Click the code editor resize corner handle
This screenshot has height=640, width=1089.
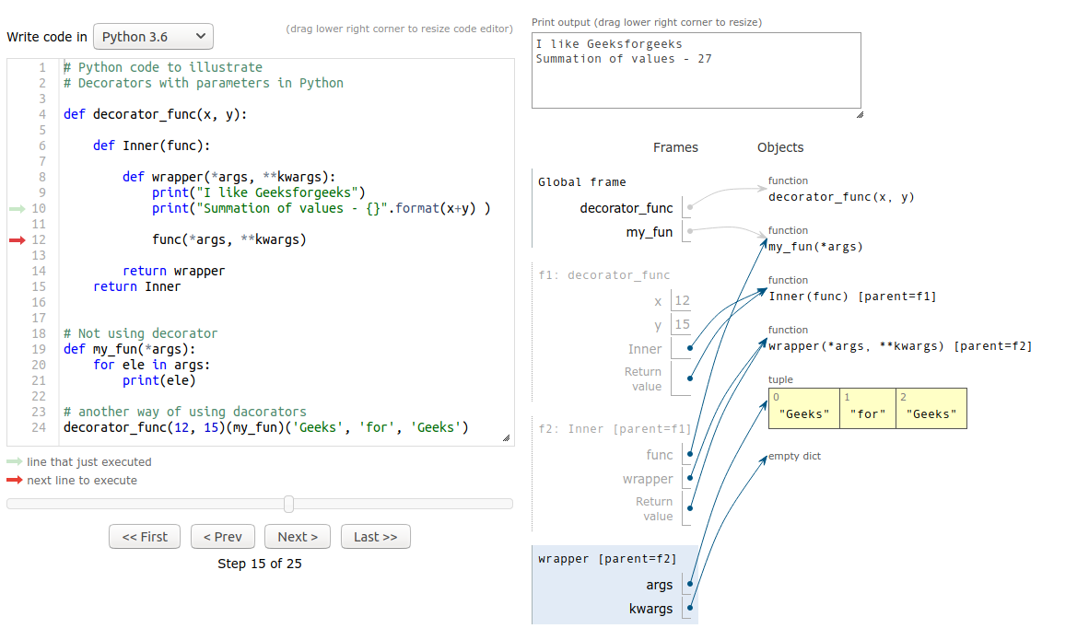(x=506, y=438)
